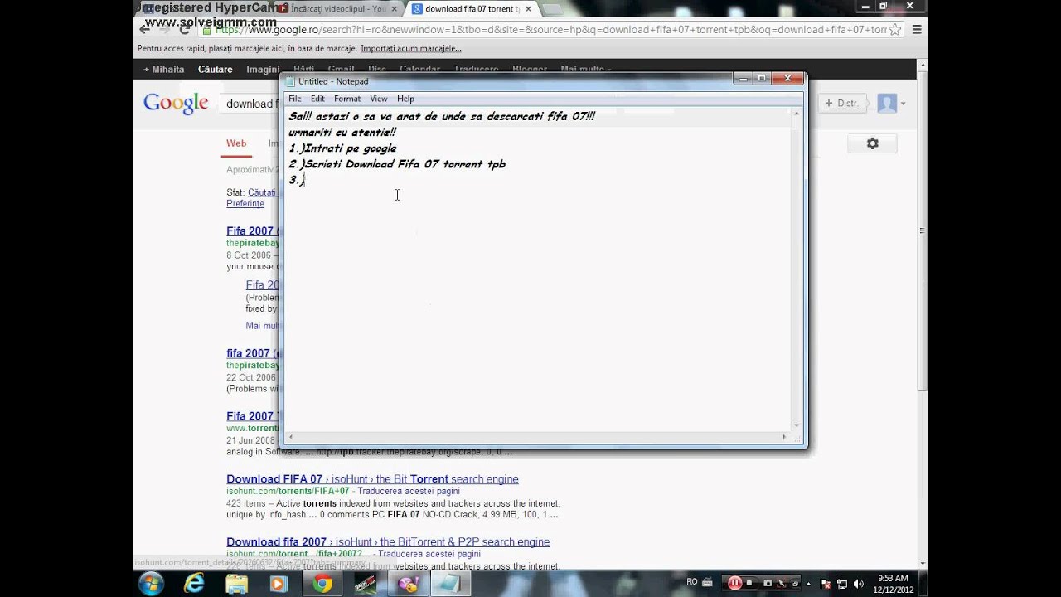
Task: Switch to Google Chrome in the taskbar
Action: tap(322, 584)
